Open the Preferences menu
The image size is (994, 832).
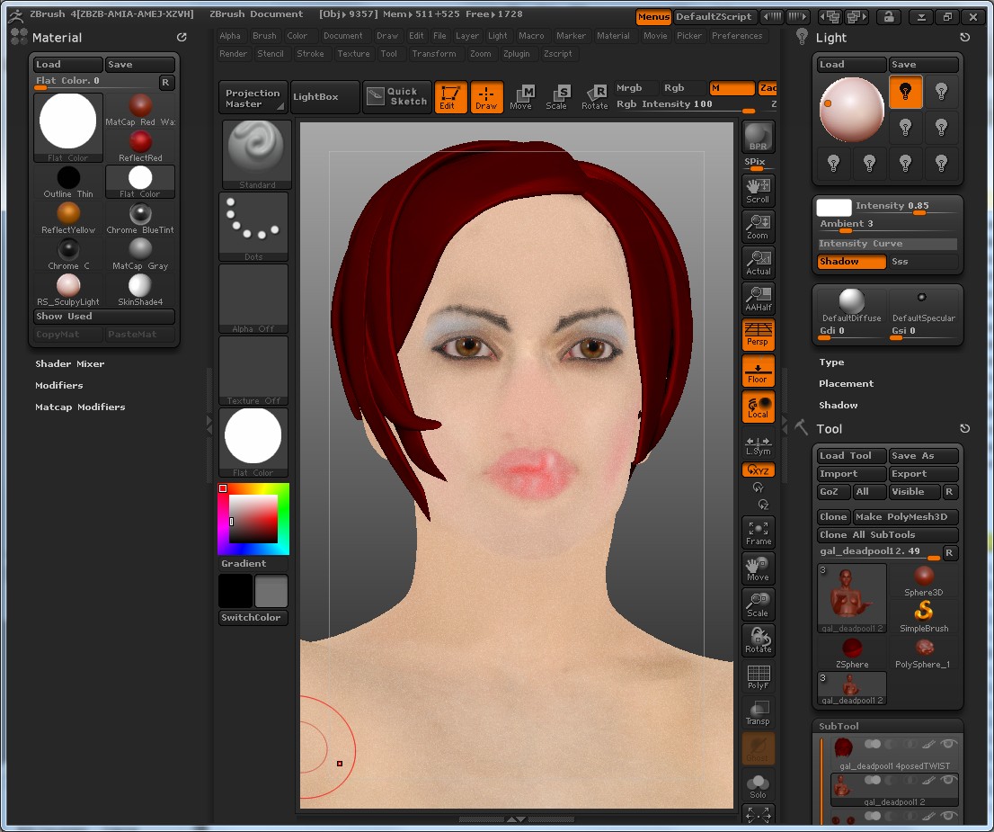(x=738, y=36)
